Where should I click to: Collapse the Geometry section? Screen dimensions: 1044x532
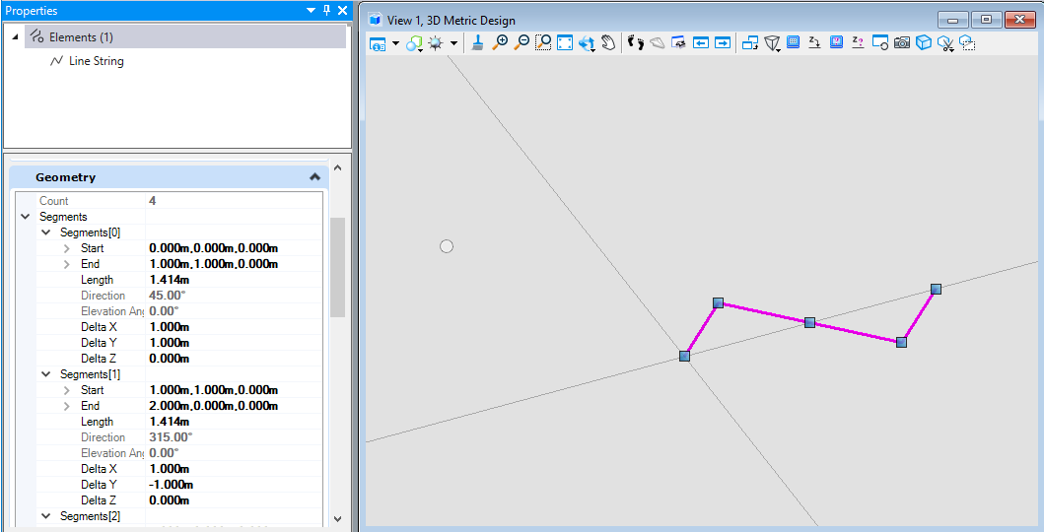tap(314, 177)
